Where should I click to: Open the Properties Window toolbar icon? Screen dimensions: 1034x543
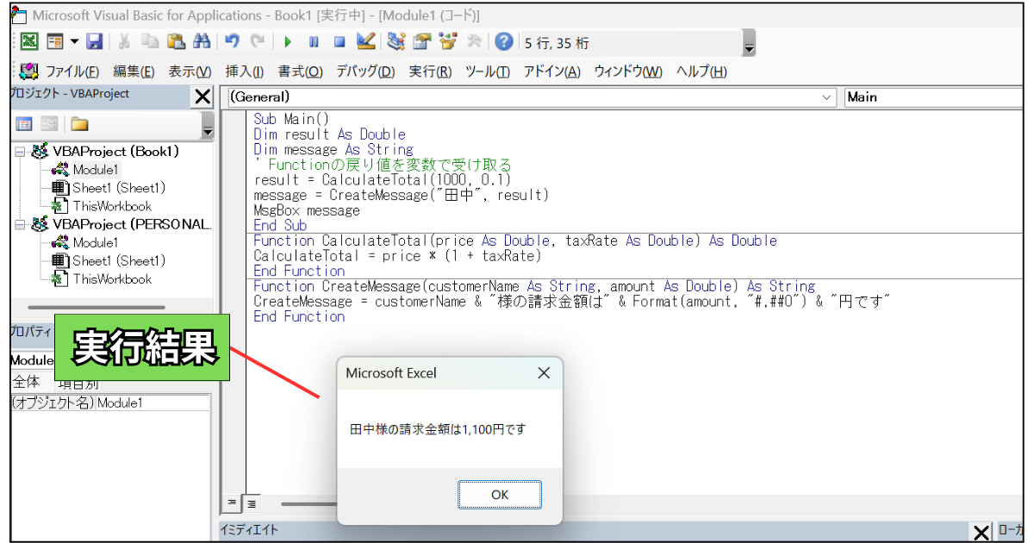point(422,42)
